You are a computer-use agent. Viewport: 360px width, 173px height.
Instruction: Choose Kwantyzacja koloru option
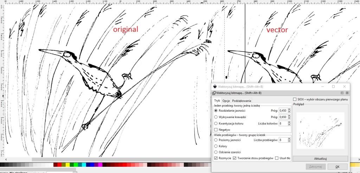click(x=216, y=123)
